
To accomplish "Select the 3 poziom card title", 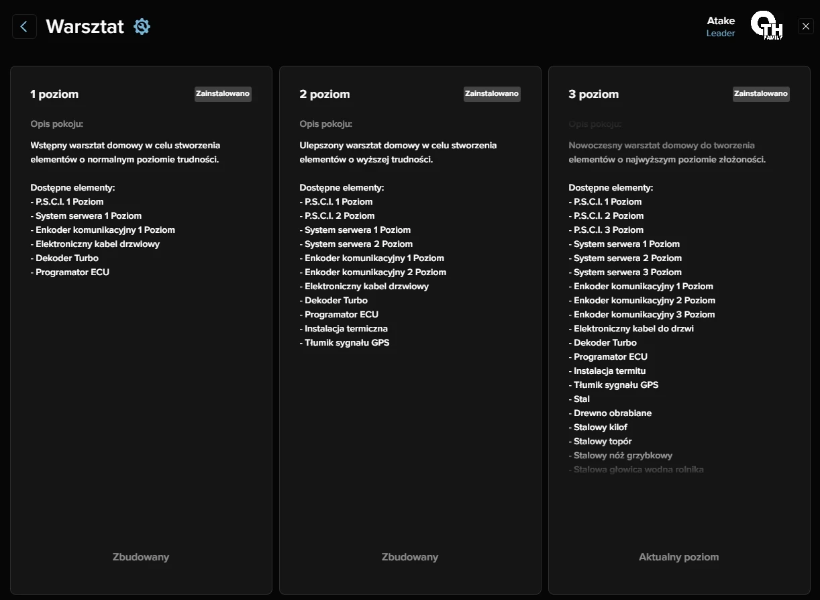I will (x=593, y=95).
